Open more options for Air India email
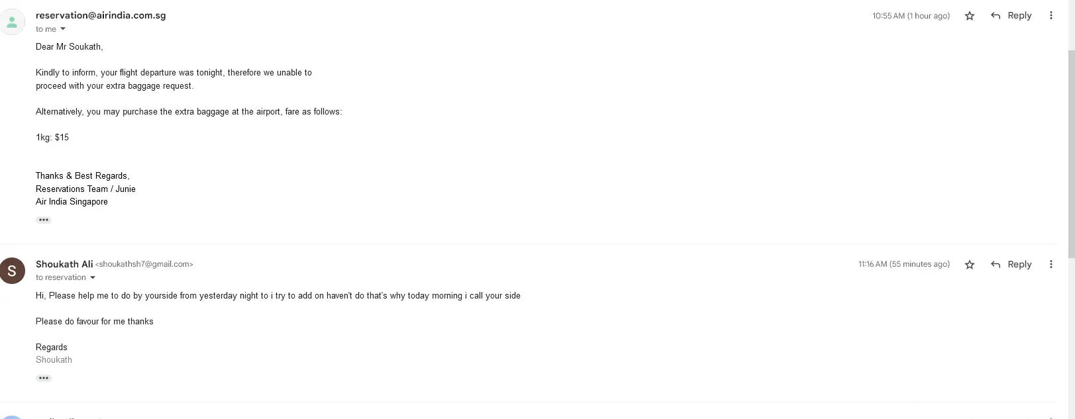 (1050, 16)
